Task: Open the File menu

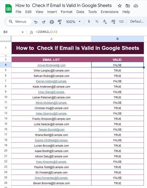Action: [x=18, y=12]
